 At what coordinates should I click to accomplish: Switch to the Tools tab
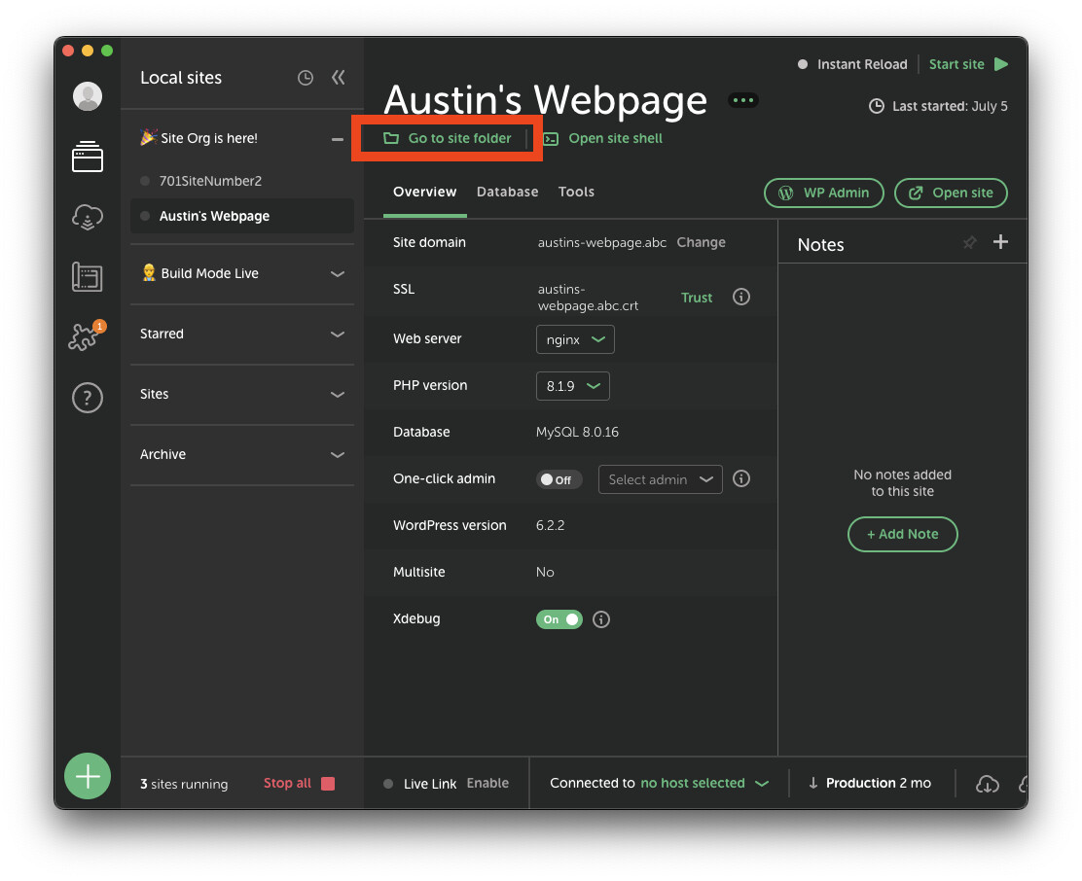(x=576, y=192)
